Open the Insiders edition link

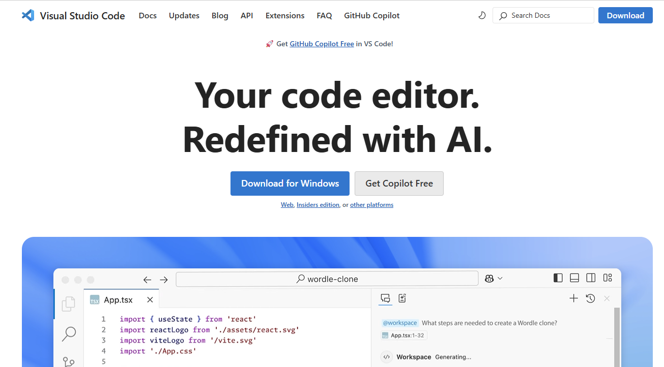coord(318,205)
